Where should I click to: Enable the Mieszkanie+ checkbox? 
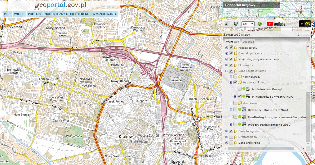coord(235,103)
